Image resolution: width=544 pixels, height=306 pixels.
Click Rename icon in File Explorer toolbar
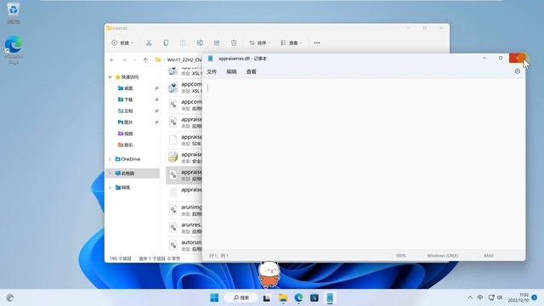(x=200, y=42)
